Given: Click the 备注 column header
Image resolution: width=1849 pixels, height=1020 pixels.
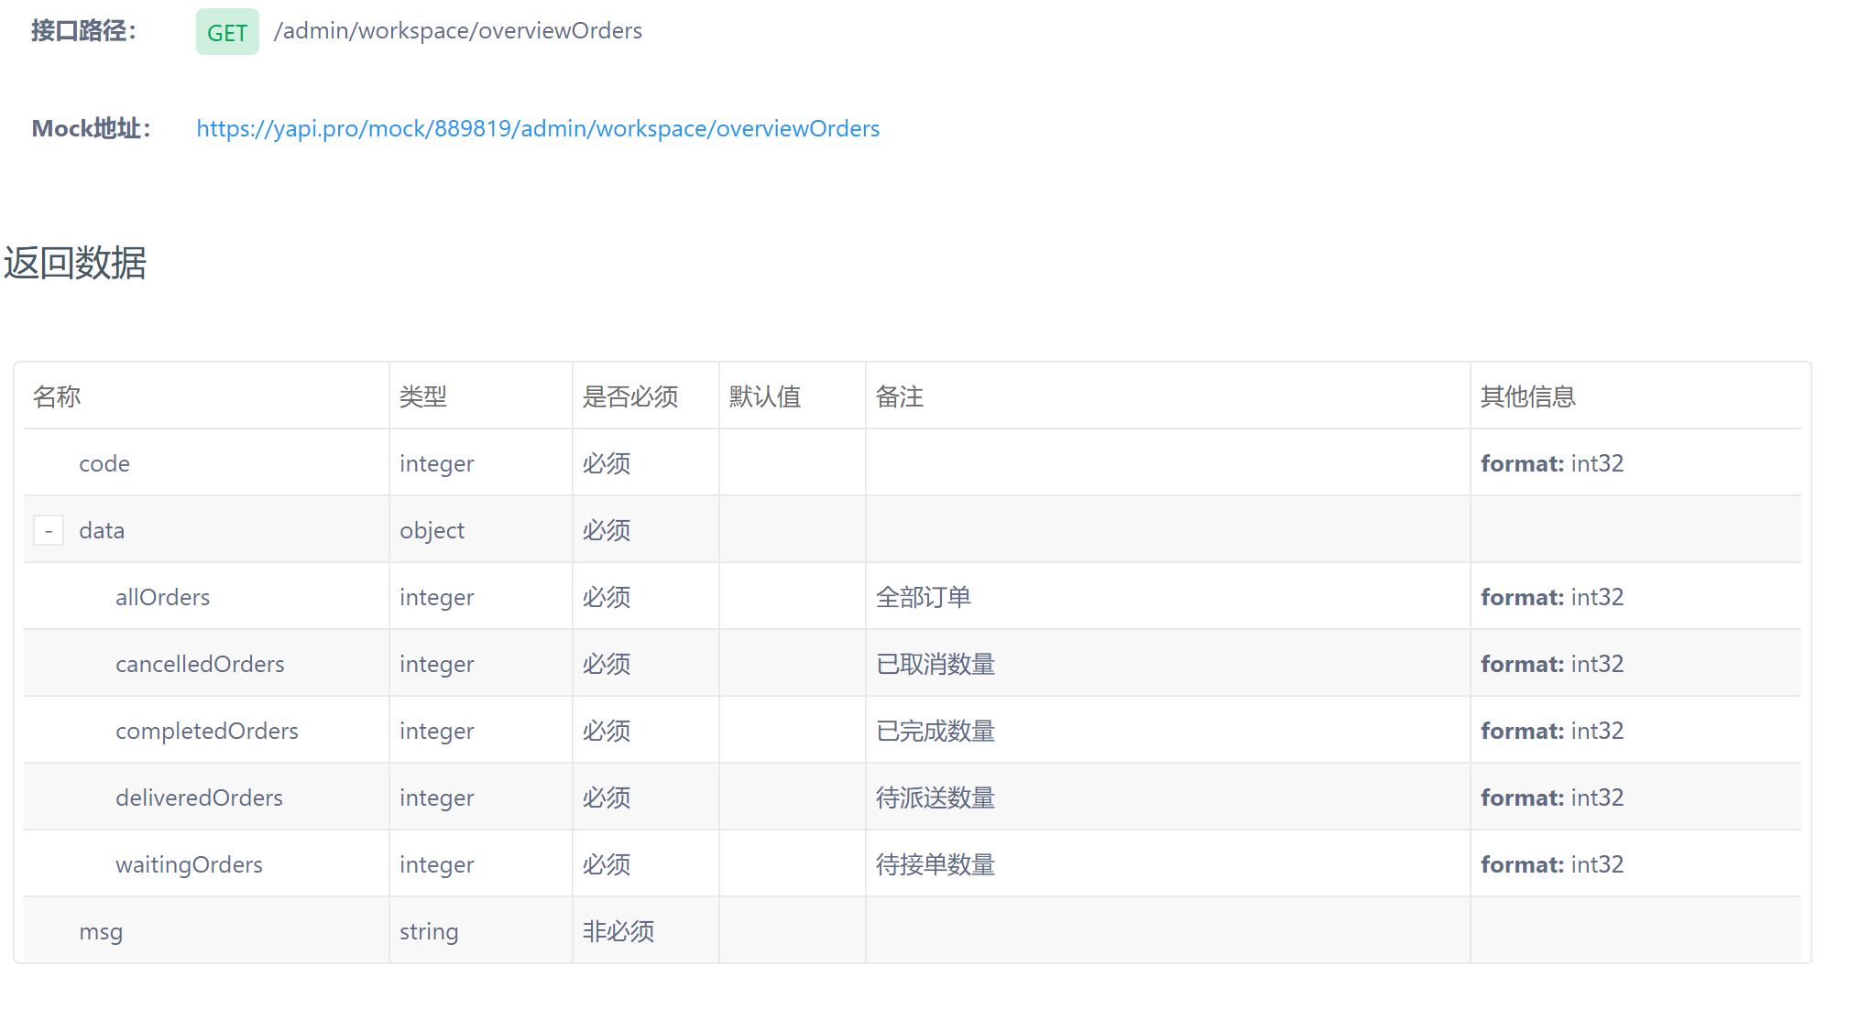Looking at the screenshot, I should (x=900, y=396).
